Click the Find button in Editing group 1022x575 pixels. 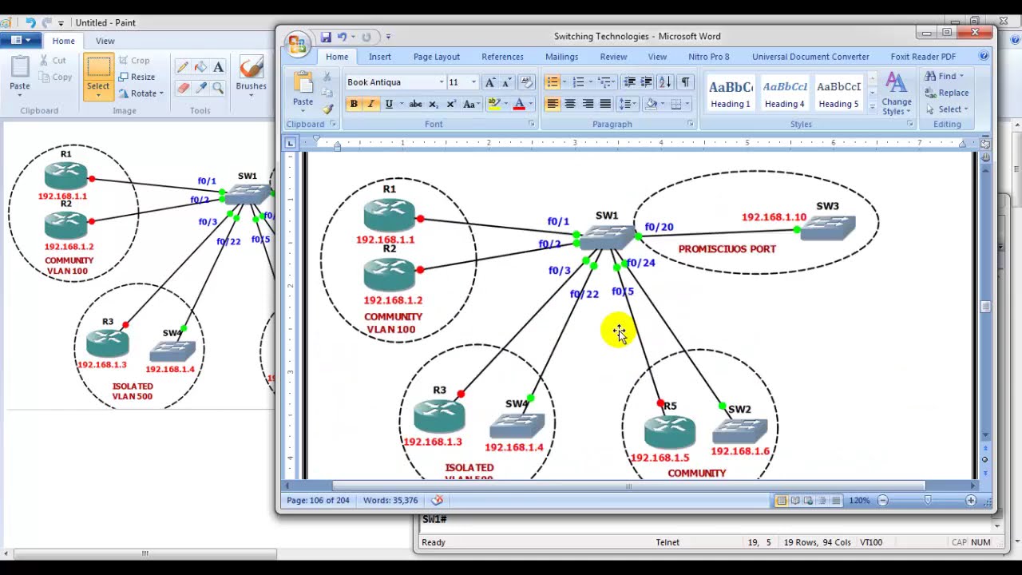click(x=945, y=76)
